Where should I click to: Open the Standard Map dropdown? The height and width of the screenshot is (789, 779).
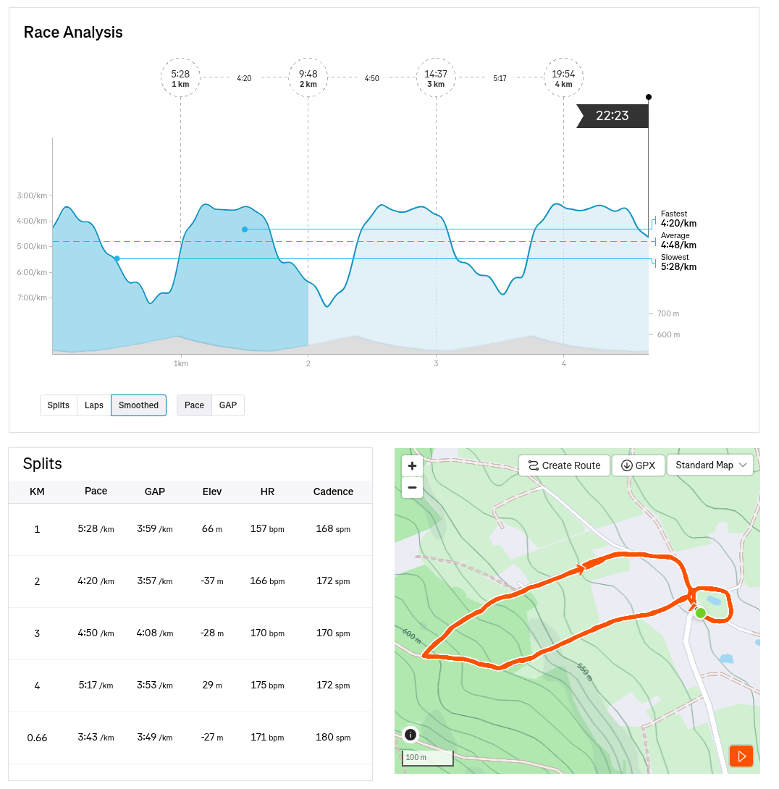[x=710, y=465]
